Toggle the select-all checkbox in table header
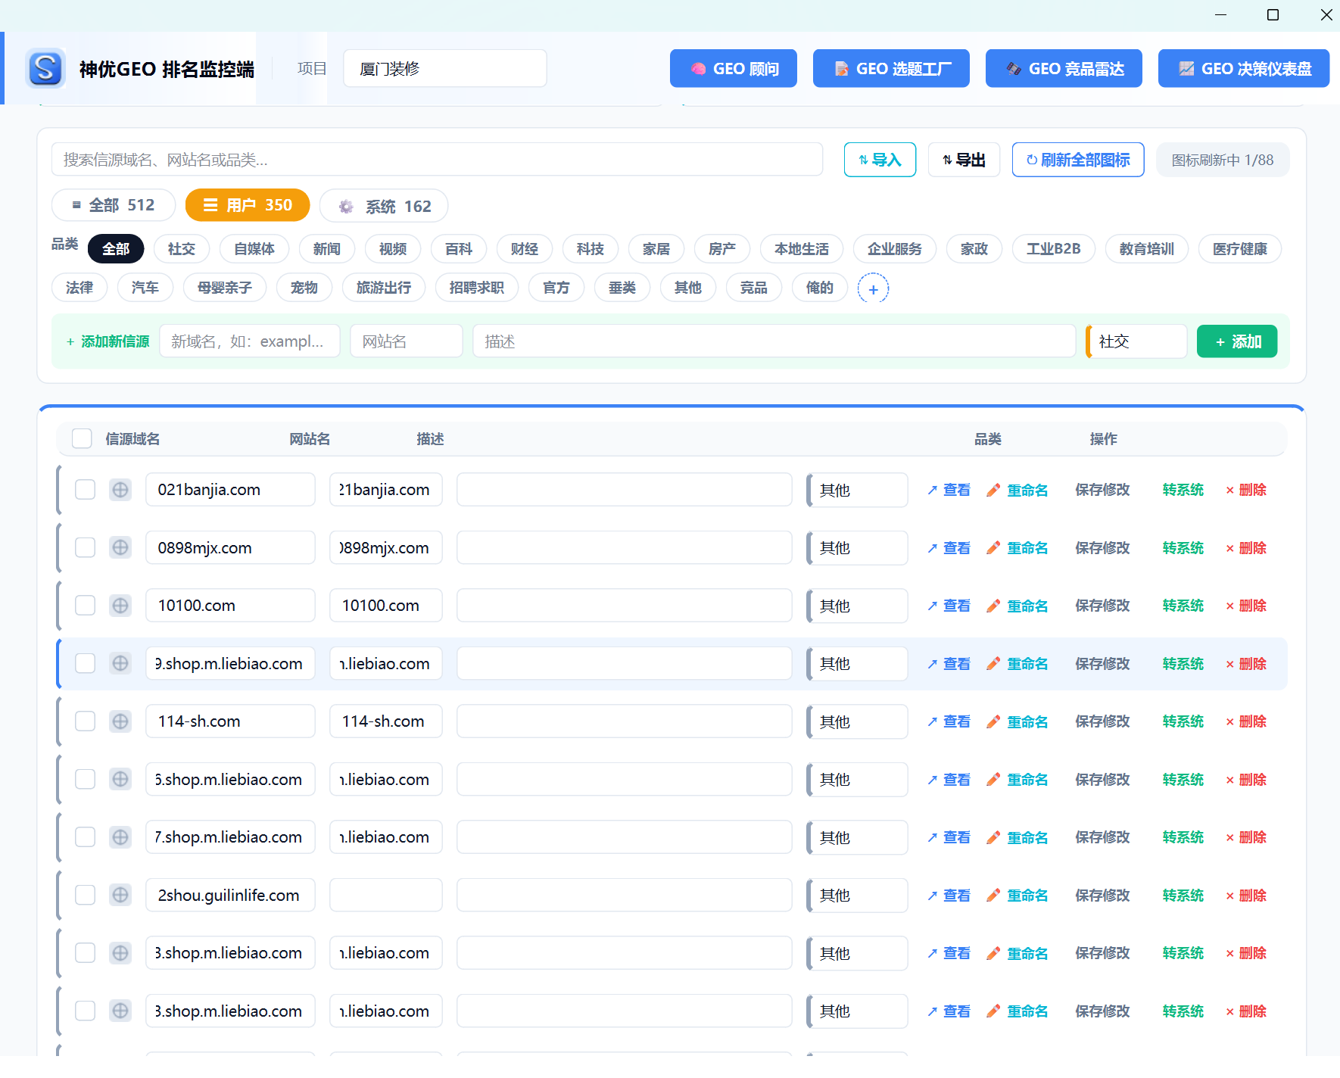Image resolution: width=1340 pixels, height=1078 pixels. point(82,438)
